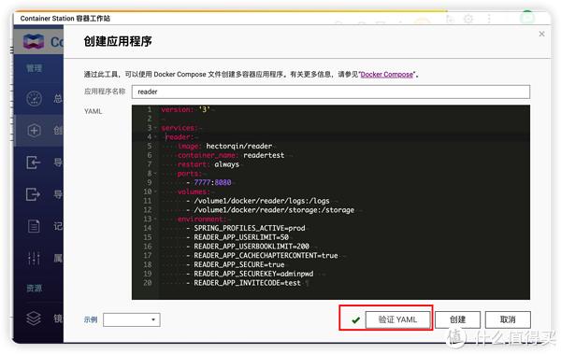
Task: Collapse the ports fold arrow on line 8
Action: [x=155, y=174]
